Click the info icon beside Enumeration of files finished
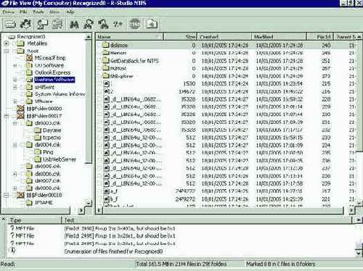 click(x=13, y=251)
